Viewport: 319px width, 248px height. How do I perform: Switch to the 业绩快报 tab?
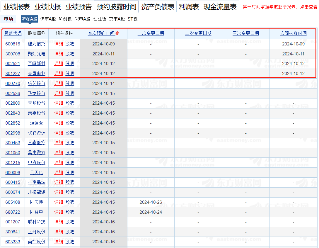point(48,6)
